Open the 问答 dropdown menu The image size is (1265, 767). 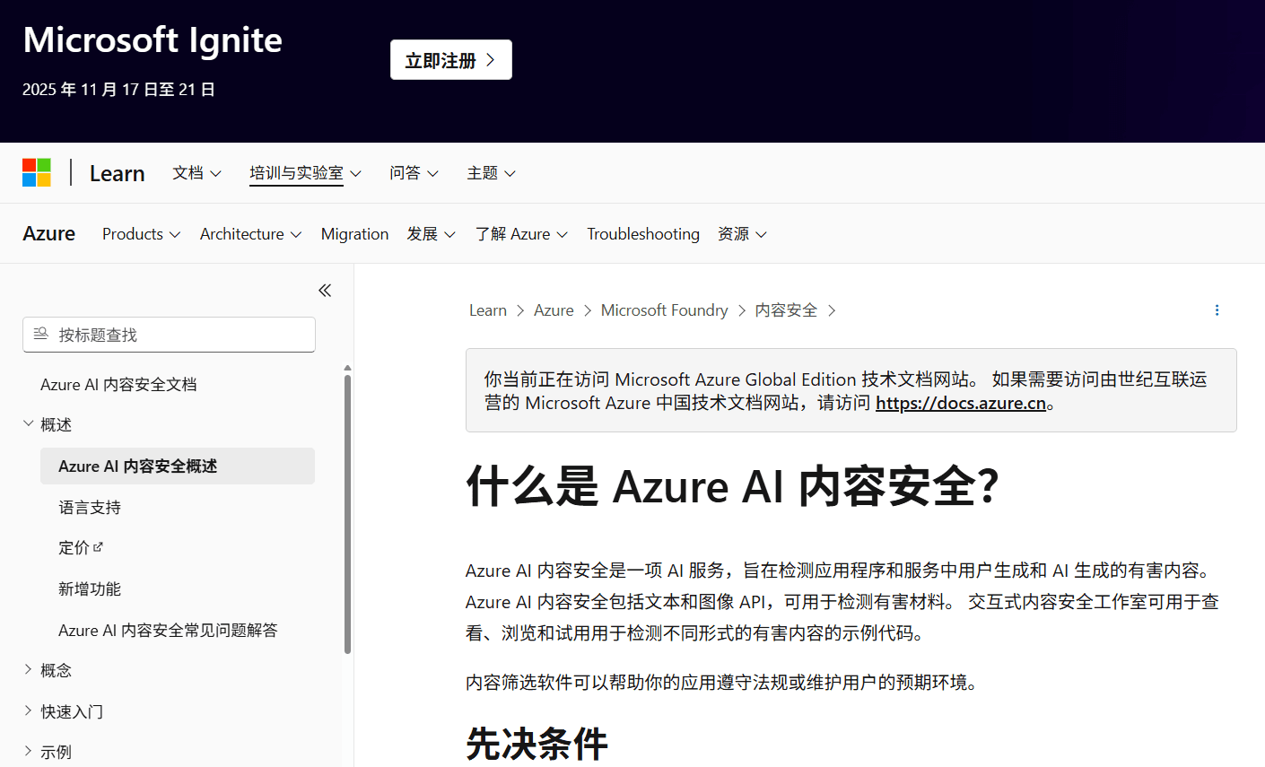click(x=414, y=173)
